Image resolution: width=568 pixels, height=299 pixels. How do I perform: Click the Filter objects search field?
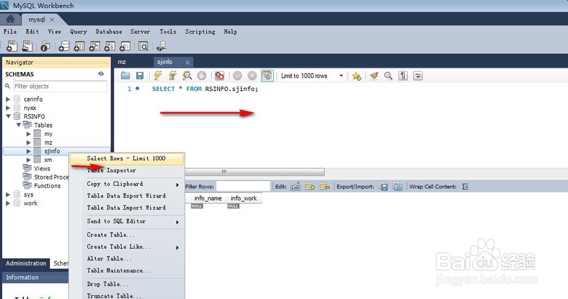[60, 86]
